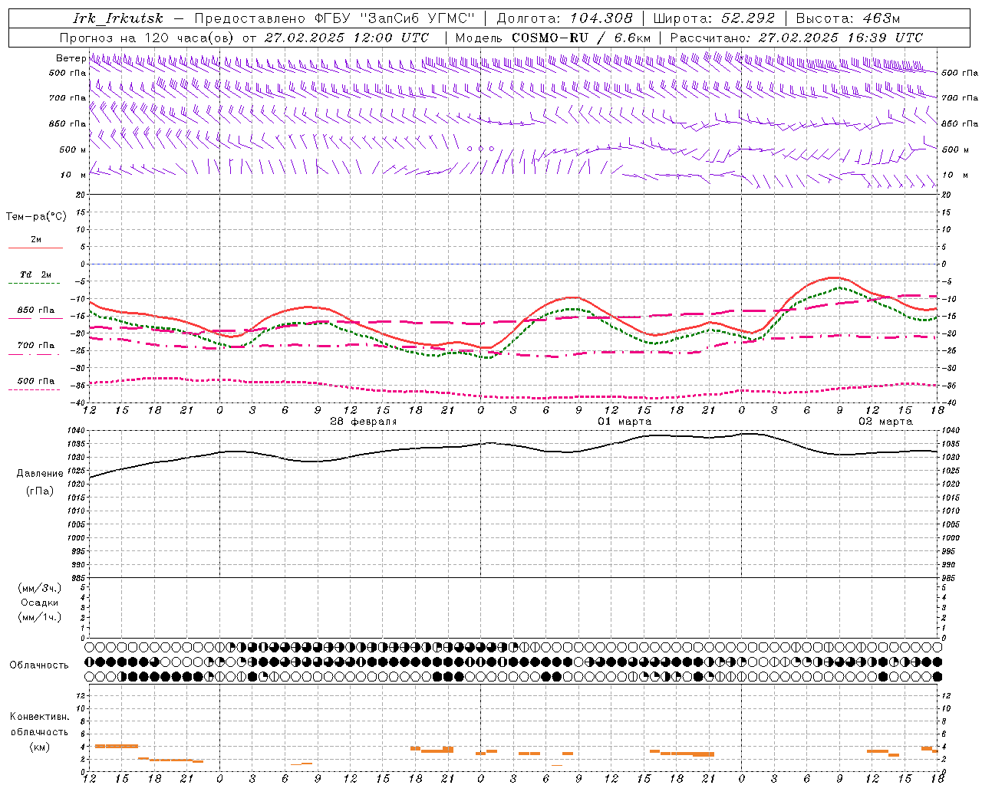Viewport: 982px width, 785px height.
Task: Click the (мм/3ч.) precipitation unit label
Action: pyautogui.click(x=40, y=588)
